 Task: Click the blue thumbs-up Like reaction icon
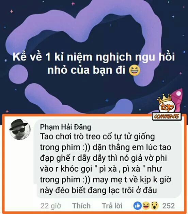tap(138, 206)
